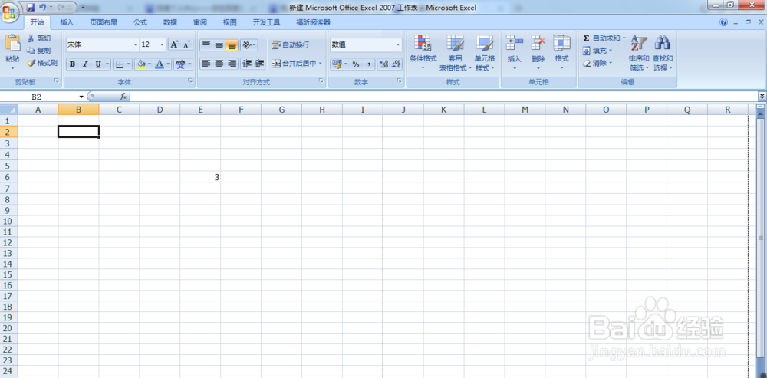The image size is (767, 378).
Task: Activate the 格式刷 format painter
Action: 42,63
